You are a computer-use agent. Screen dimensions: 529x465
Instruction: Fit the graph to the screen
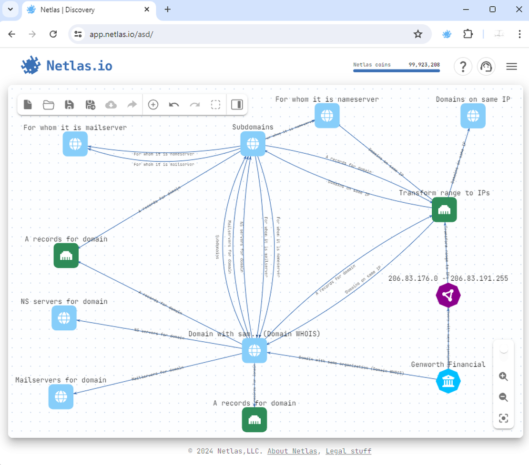tap(503, 418)
